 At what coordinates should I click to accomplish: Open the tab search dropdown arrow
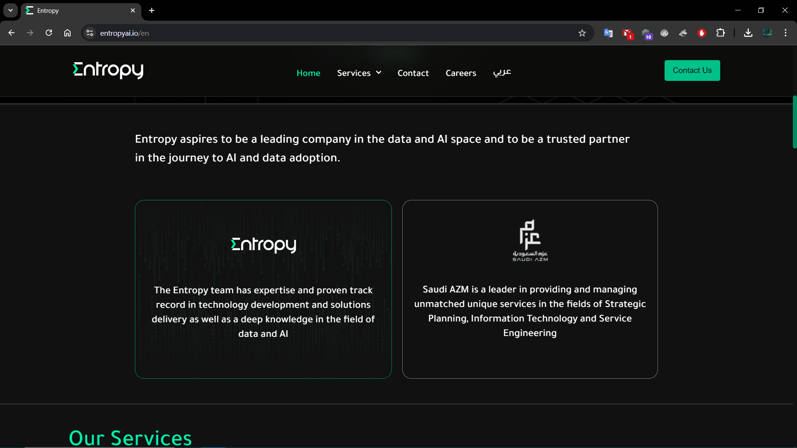pos(10,10)
